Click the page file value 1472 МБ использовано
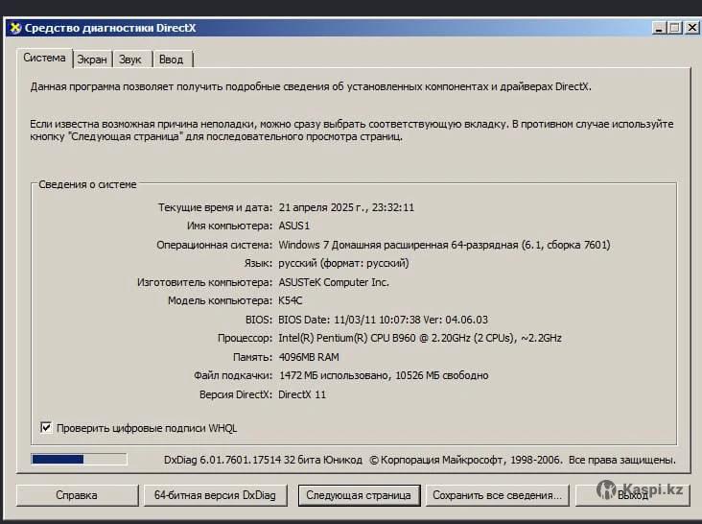702x524 pixels. pyautogui.click(x=384, y=375)
